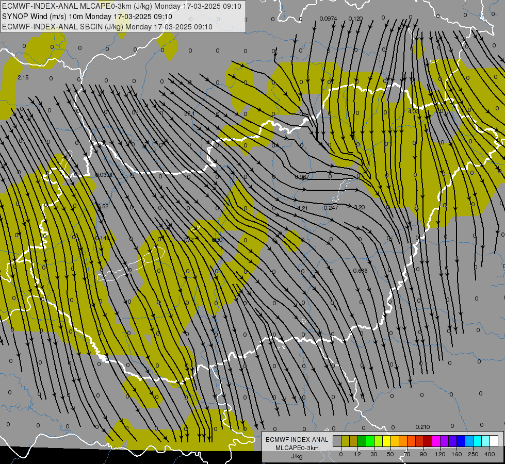The image size is (505, 464).
Task: Pick the pure blue legend swatch
Action: (x=461, y=441)
